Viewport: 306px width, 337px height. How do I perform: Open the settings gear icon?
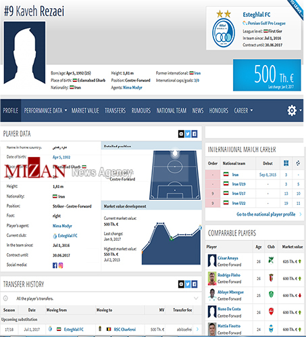click(x=292, y=110)
